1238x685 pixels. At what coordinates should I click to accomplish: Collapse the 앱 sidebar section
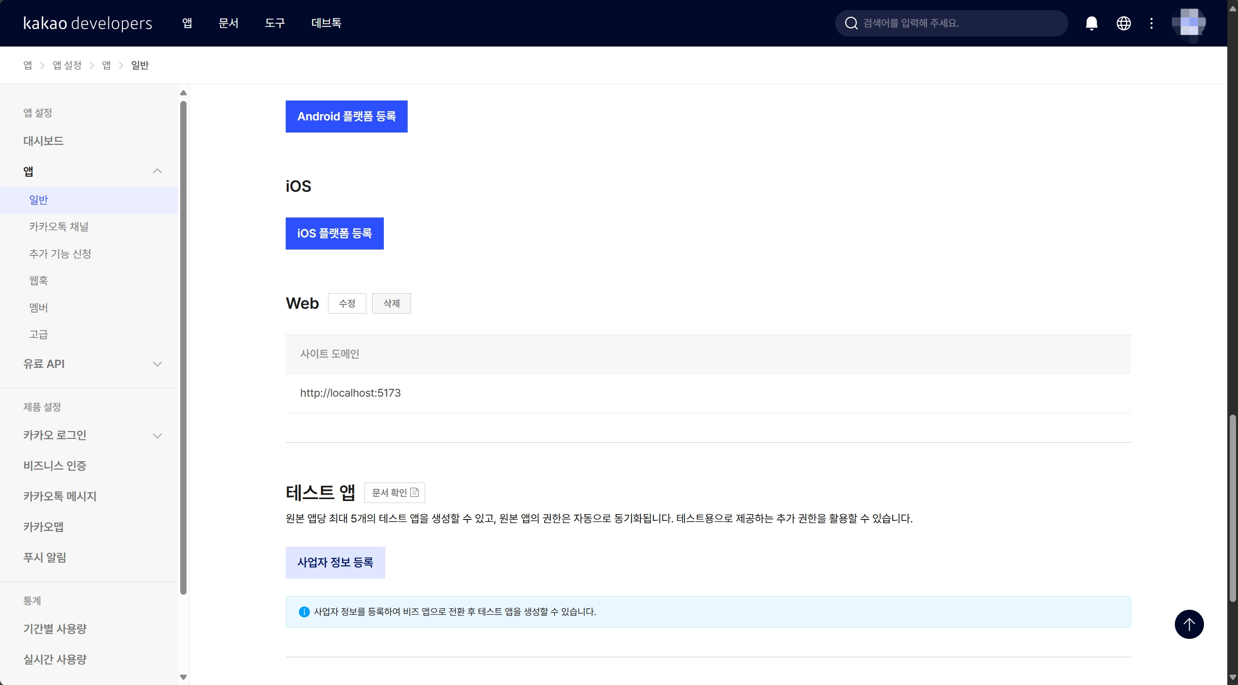(157, 171)
